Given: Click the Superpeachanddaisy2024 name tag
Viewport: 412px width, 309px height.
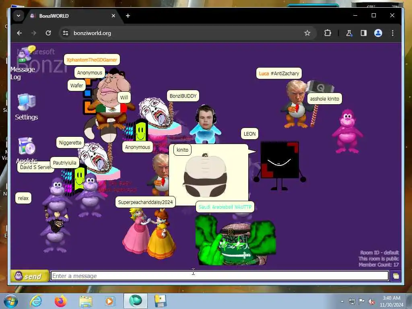Looking at the screenshot, I should pyautogui.click(x=145, y=202).
